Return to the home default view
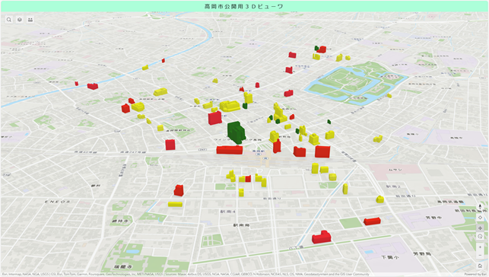Screen dimensions: 489x277 pyautogui.click(x=480, y=266)
